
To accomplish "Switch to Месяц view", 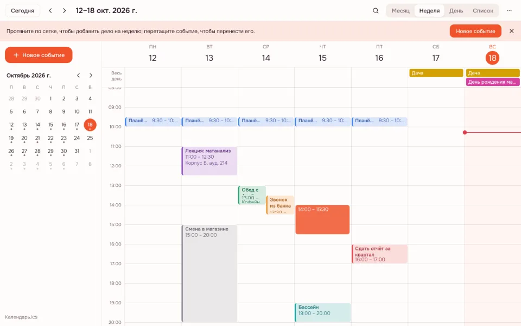I will [401, 11].
